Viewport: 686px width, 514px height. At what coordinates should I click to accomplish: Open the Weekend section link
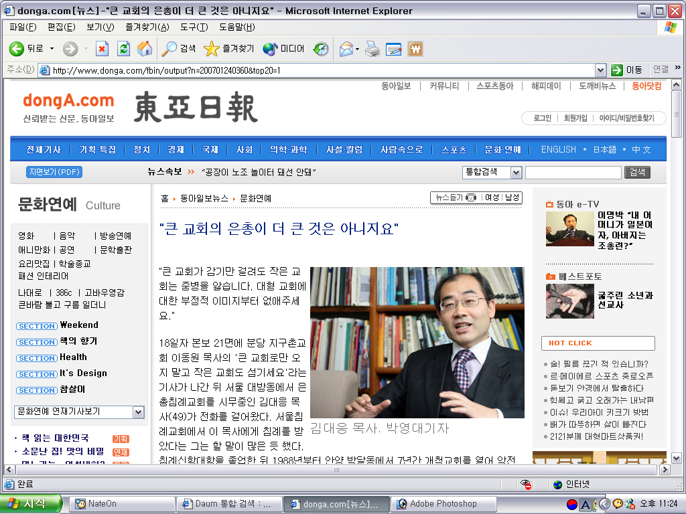[x=79, y=325]
